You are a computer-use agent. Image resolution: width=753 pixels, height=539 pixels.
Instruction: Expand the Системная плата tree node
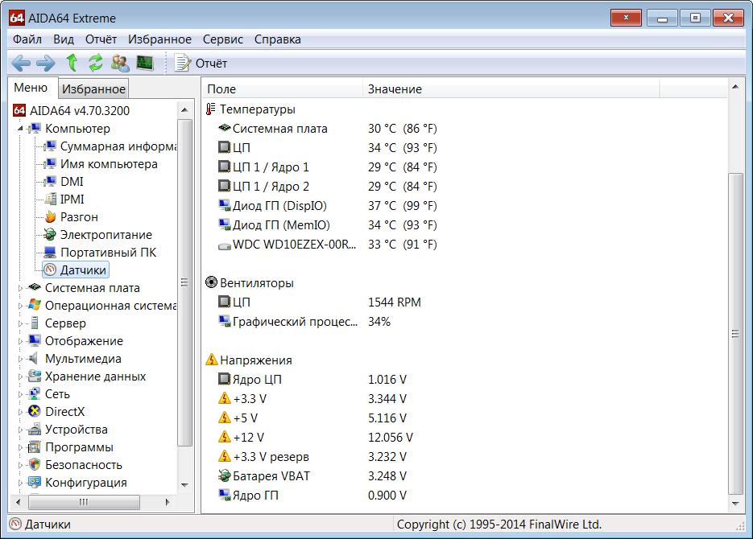click(x=21, y=288)
